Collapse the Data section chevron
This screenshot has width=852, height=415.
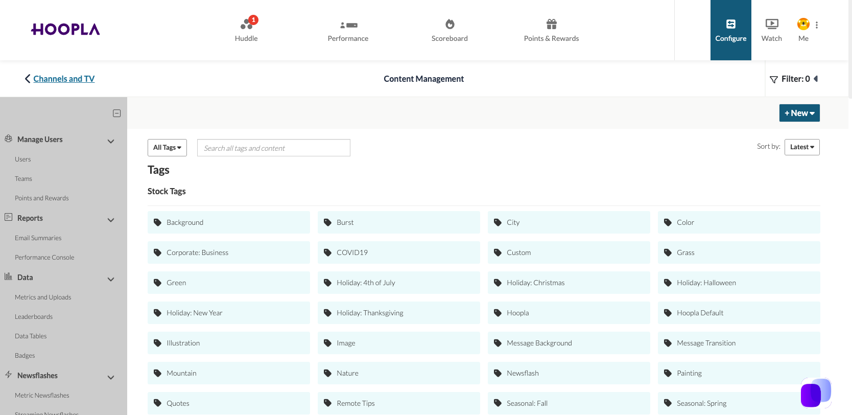click(111, 279)
